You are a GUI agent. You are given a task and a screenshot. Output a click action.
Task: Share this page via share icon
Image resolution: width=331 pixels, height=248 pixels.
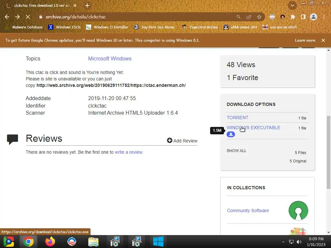coord(249,17)
